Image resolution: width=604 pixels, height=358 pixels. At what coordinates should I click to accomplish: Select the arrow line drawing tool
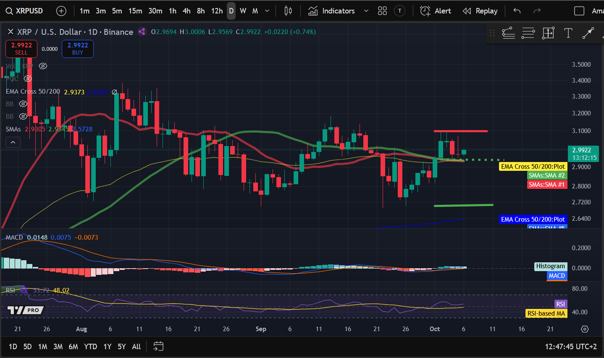[x=588, y=33]
